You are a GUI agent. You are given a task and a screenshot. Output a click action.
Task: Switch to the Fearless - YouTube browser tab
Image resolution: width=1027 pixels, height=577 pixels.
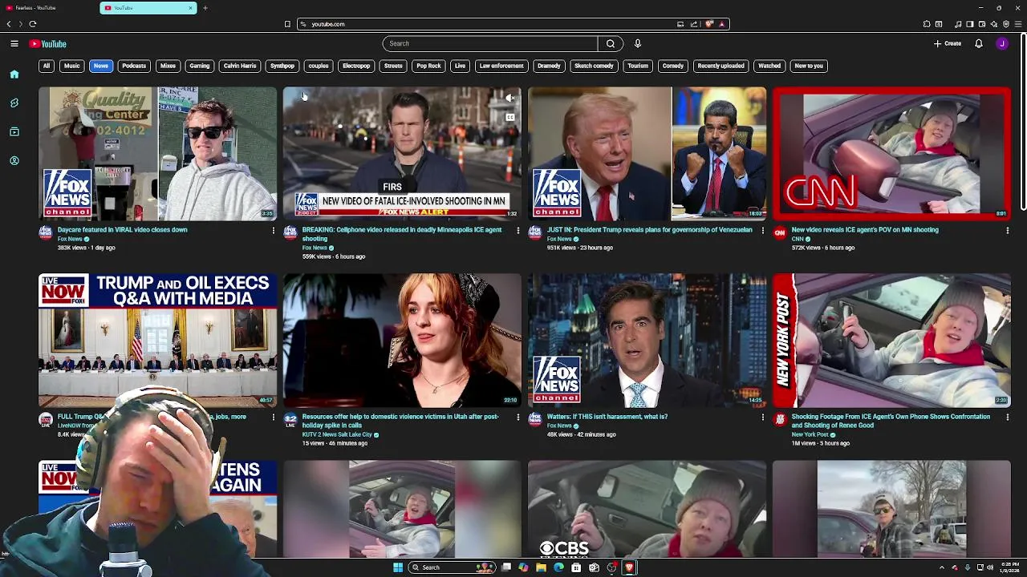point(48,8)
